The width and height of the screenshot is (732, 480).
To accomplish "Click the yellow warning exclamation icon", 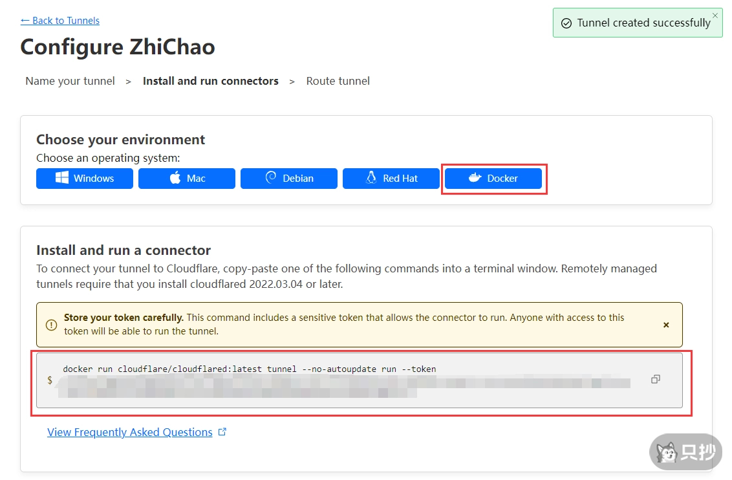I will click(52, 325).
